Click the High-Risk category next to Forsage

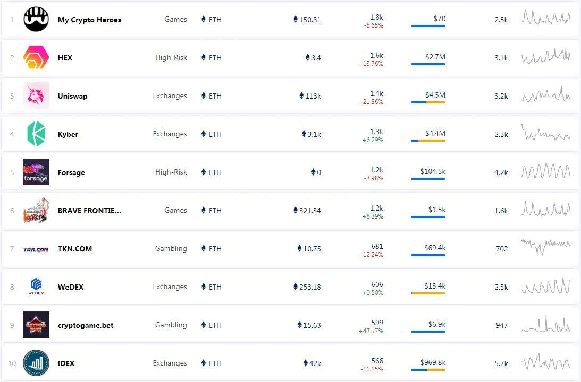[171, 172]
